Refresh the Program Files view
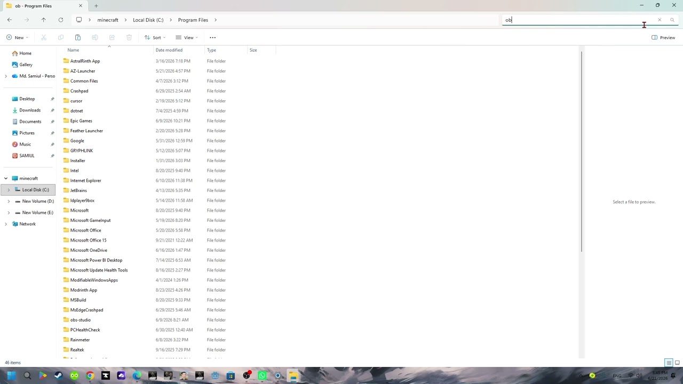Screen dimensions: 683x384 point(61,20)
